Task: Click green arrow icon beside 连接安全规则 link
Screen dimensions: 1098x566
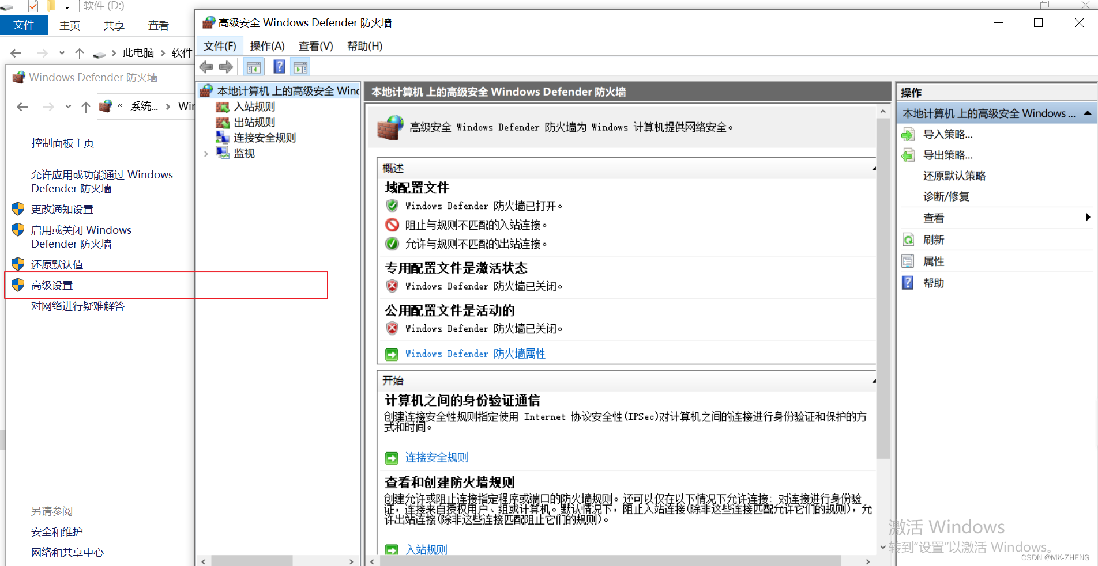Action: pyautogui.click(x=392, y=458)
